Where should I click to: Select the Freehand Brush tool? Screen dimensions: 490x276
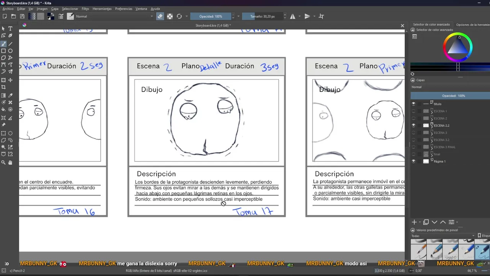click(x=3, y=44)
